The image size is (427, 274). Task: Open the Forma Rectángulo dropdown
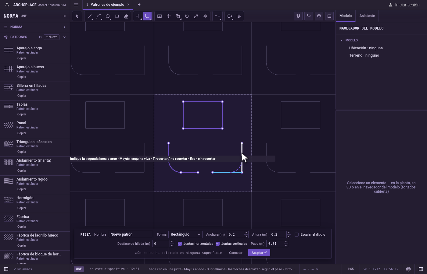click(x=185, y=234)
